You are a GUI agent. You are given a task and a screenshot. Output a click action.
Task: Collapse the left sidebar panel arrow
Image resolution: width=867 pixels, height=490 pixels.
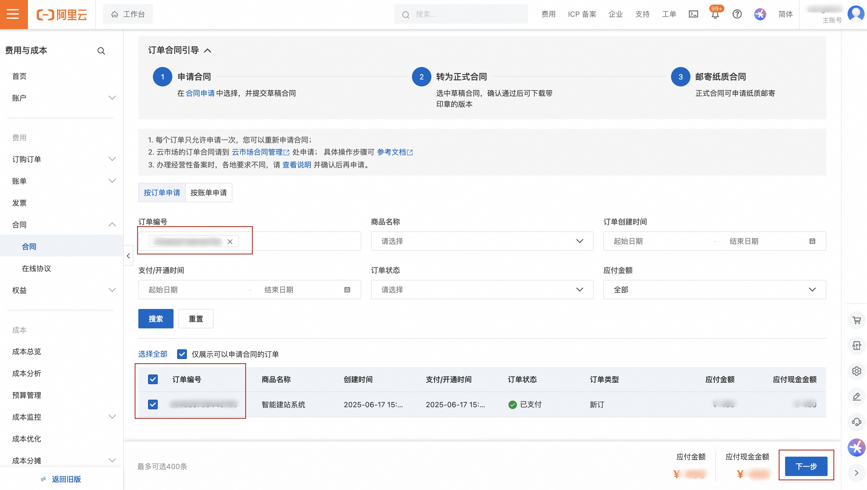[128, 256]
